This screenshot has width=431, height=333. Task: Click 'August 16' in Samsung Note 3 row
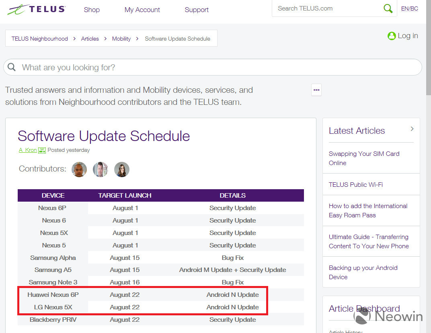(x=125, y=282)
